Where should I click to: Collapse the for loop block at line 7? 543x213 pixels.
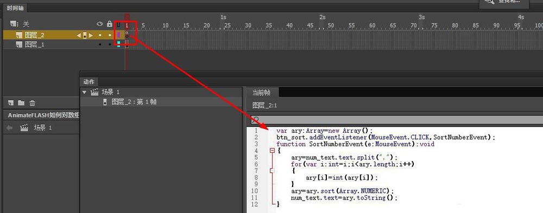pyautogui.click(x=272, y=171)
